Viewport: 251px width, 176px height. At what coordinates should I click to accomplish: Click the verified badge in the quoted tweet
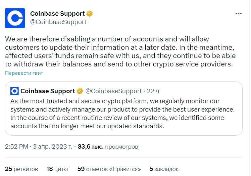pos(80,91)
